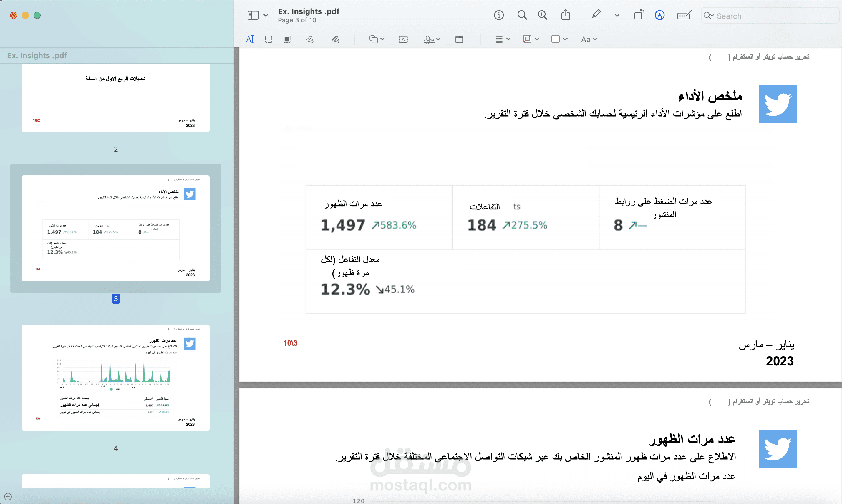Toggle the sidebar thumbnail view
This screenshot has height=504, width=842.
pyautogui.click(x=253, y=15)
